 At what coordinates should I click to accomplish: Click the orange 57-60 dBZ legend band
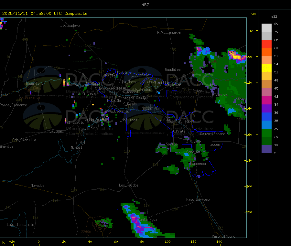coord(266,52)
